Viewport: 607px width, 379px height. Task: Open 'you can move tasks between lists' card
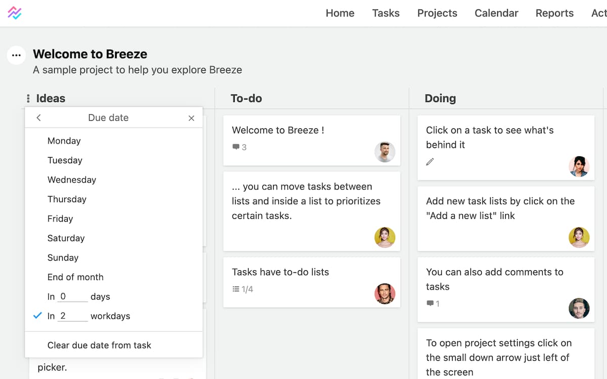(x=312, y=211)
